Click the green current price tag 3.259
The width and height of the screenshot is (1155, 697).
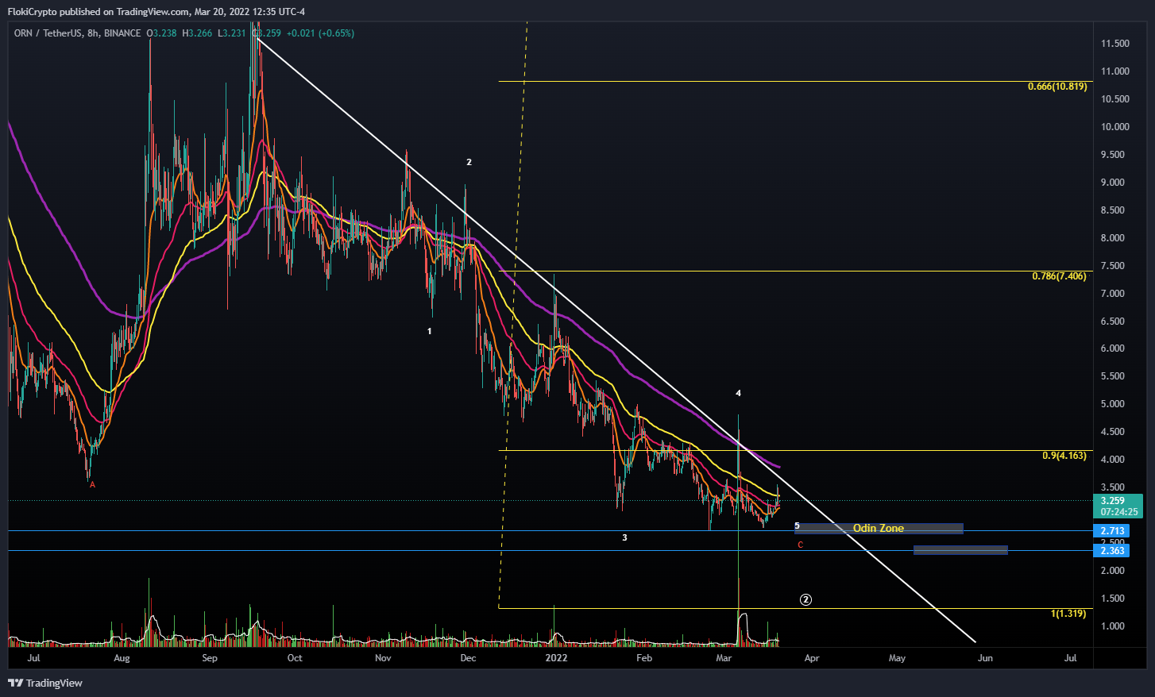click(x=1113, y=501)
